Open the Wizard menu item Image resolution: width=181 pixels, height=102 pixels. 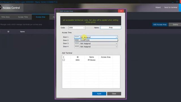coord(158,7)
